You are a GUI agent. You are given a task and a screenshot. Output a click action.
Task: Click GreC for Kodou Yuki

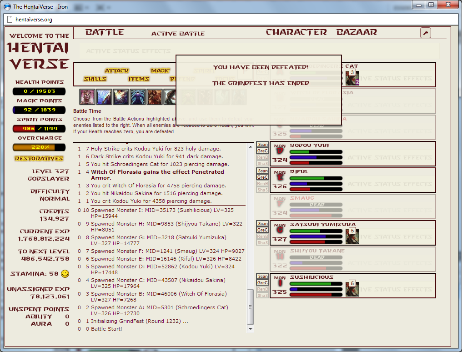(262, 151)
